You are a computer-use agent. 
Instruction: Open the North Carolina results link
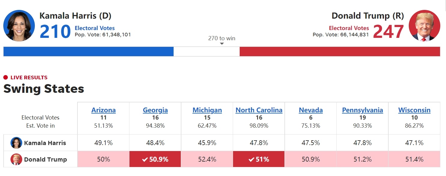pyautogui.click(x=259, y=110)
